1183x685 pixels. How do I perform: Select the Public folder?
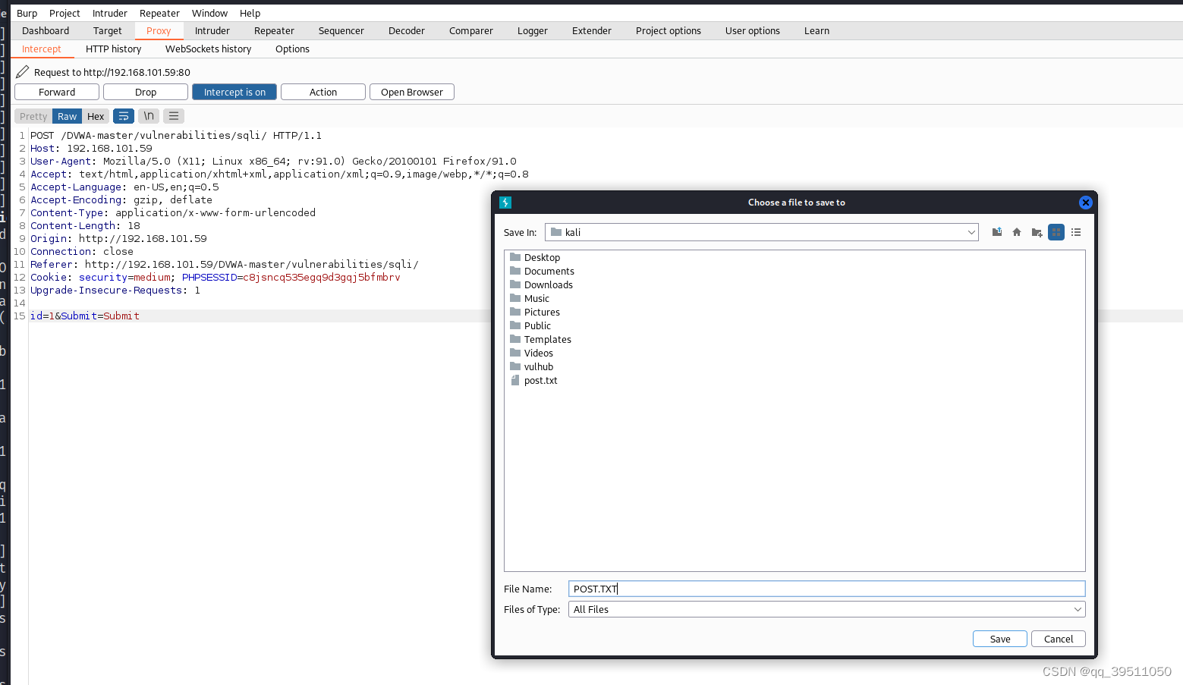click(530, 326)
